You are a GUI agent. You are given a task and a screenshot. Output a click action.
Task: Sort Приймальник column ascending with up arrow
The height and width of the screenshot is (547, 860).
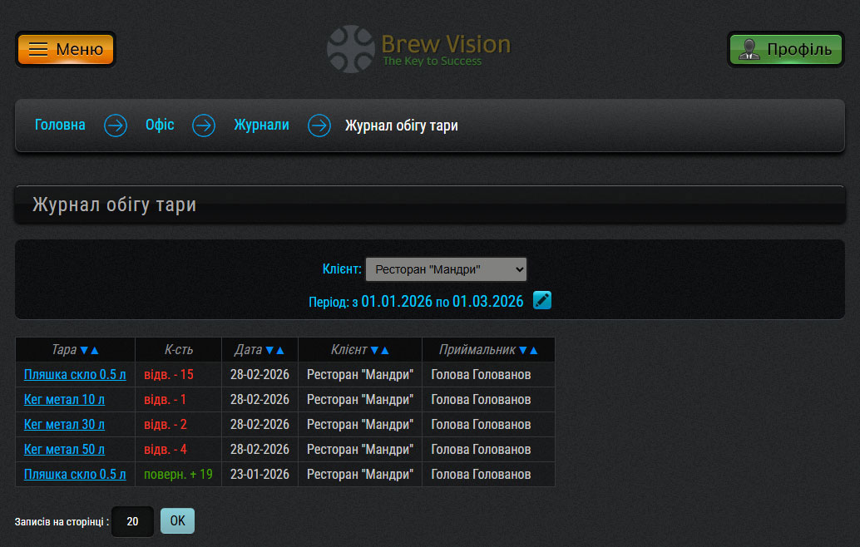[534, 351]
